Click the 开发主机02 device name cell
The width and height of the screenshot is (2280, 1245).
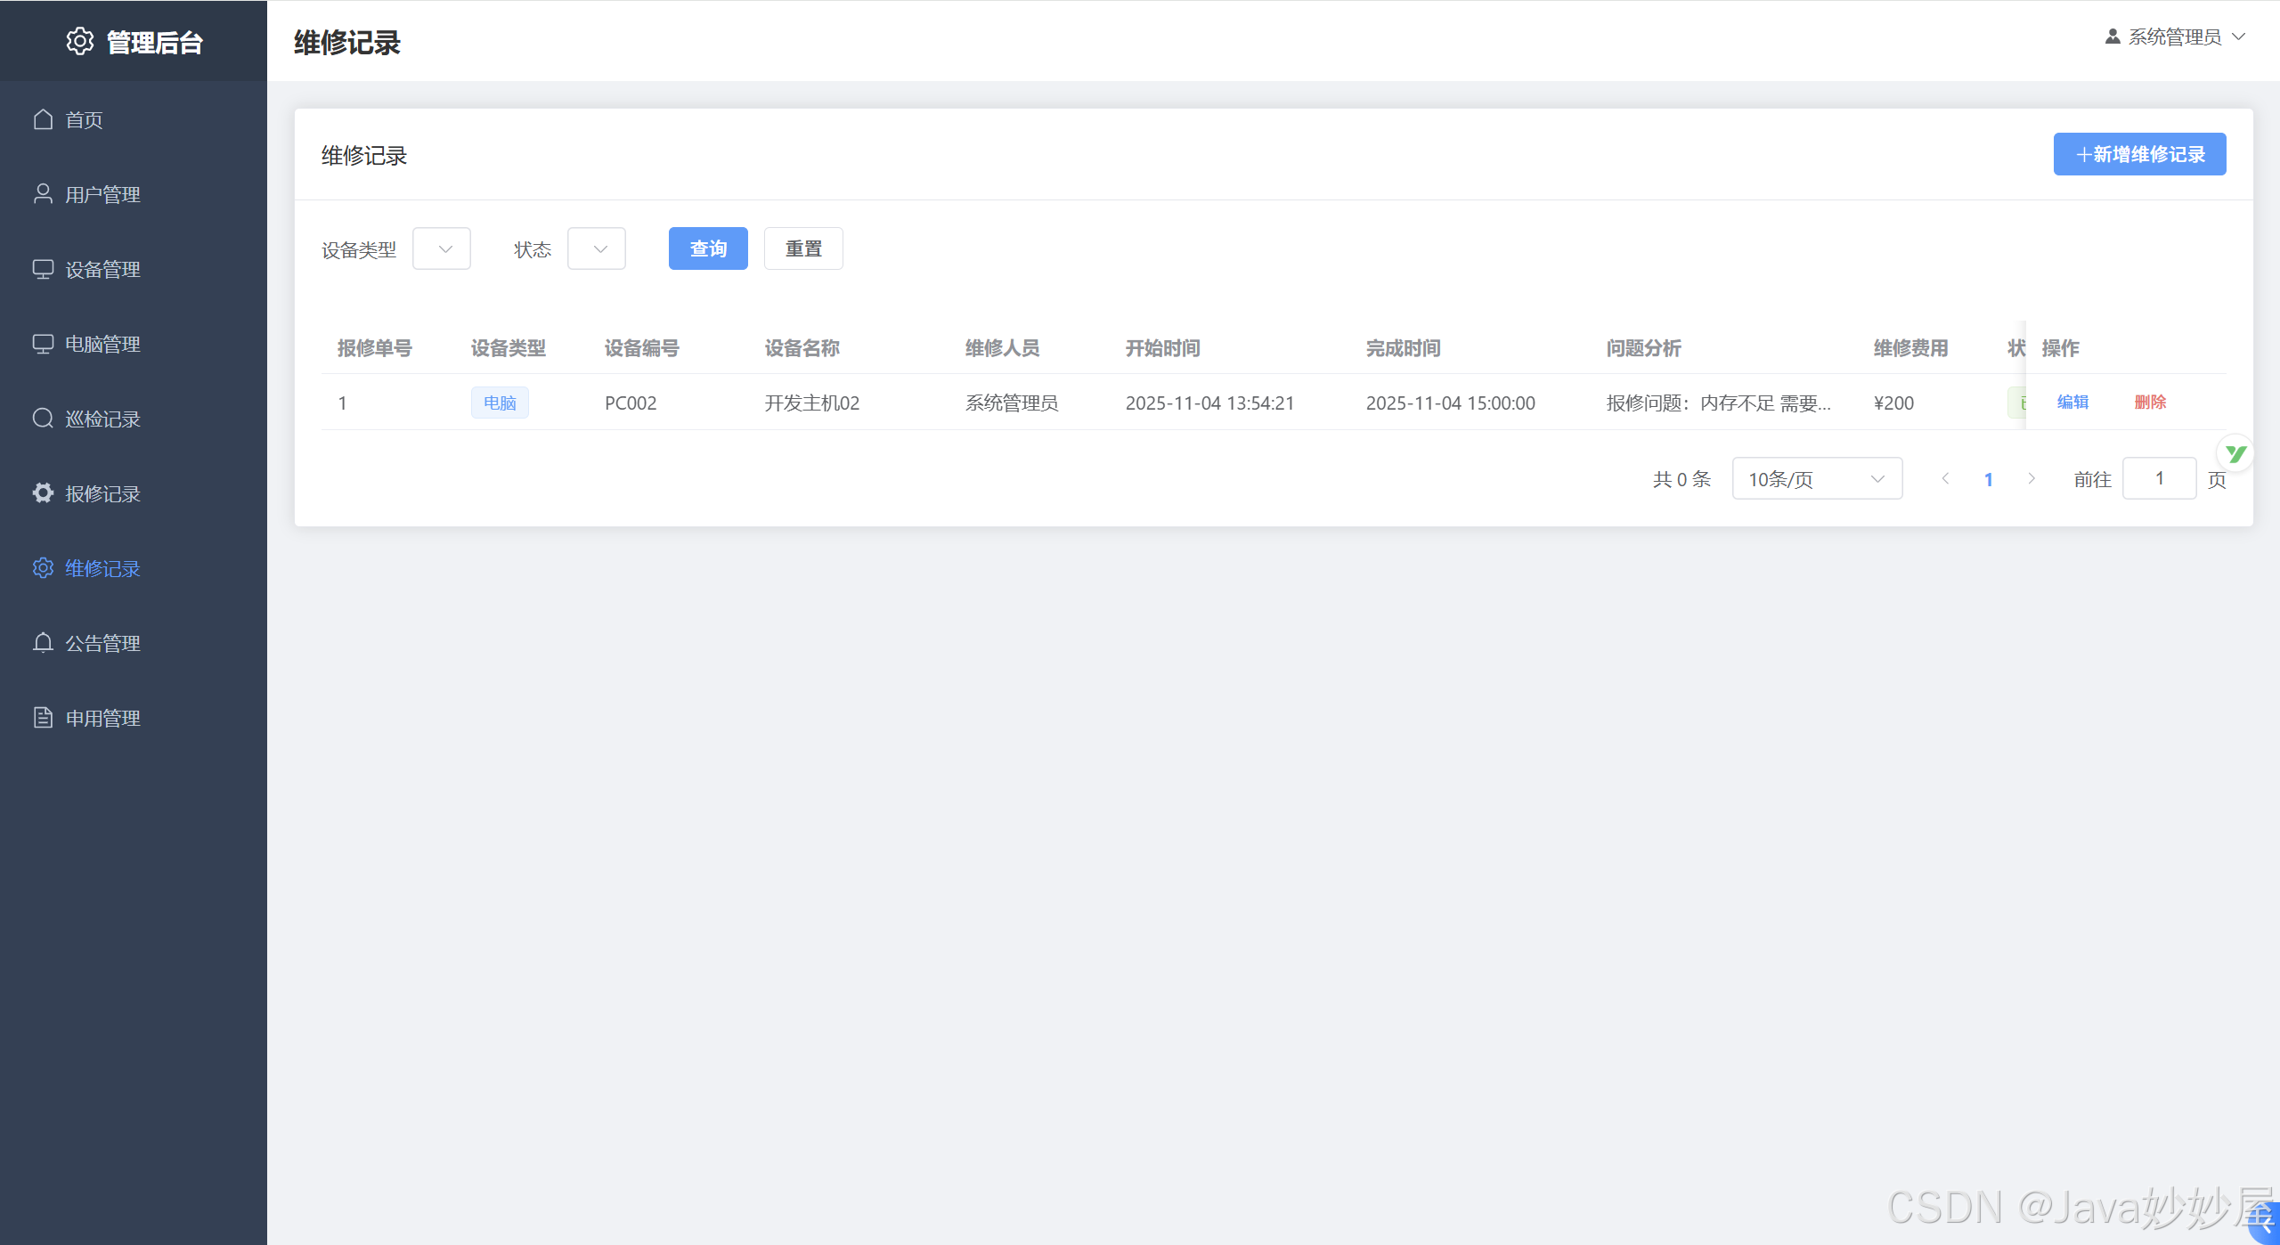tap(812, 403)
